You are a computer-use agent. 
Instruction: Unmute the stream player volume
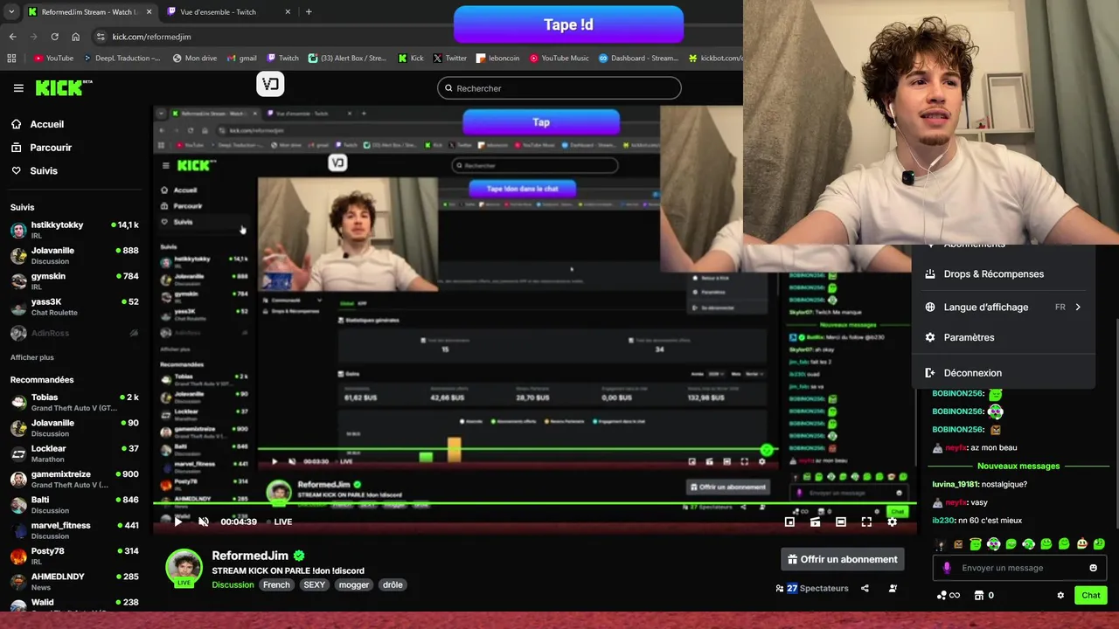click(204, 522)
